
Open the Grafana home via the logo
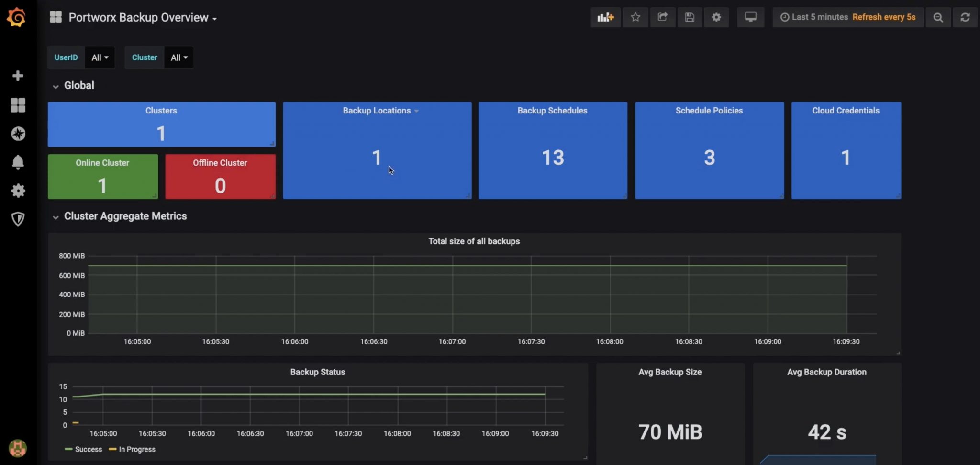[17, 17]
